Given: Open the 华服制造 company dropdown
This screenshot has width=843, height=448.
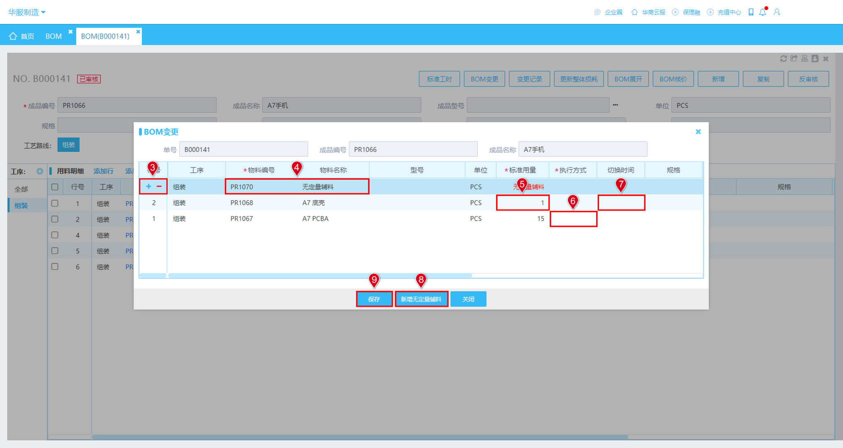Looking at the screenshot, I should (27, 12).
